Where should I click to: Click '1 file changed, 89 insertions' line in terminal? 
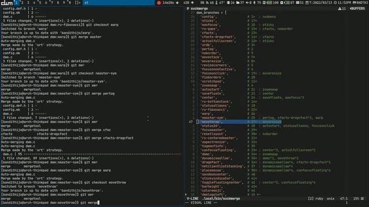(x=48, y=158)
